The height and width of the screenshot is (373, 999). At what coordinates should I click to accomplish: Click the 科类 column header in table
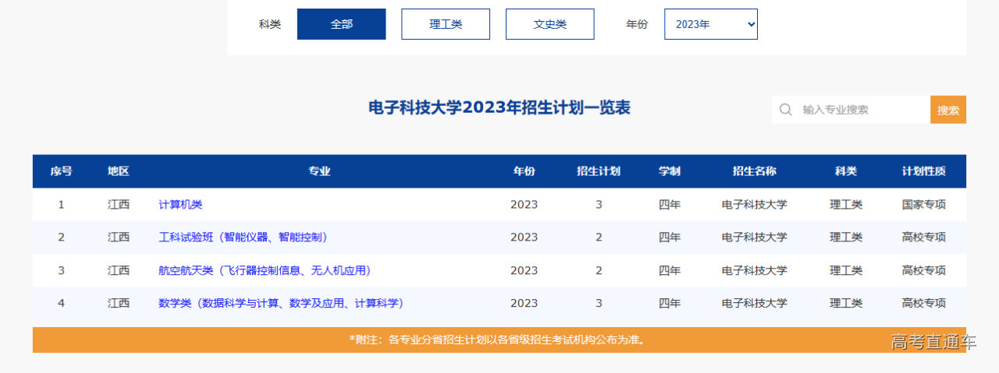[x=846, y=171]
